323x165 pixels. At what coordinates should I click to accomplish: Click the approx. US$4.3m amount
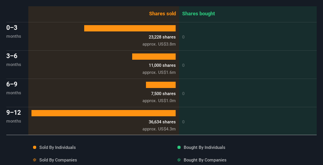point(159,129)
